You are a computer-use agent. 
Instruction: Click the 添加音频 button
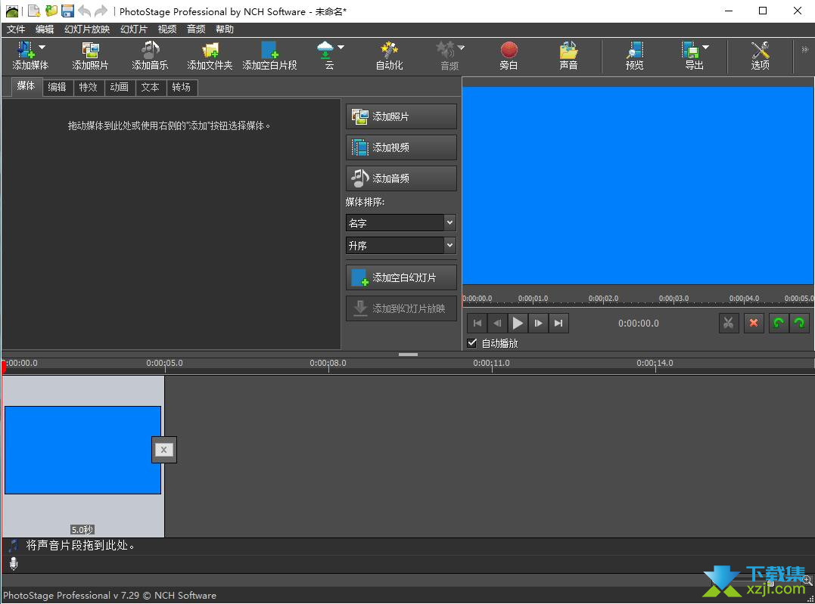tap(401, 178)
